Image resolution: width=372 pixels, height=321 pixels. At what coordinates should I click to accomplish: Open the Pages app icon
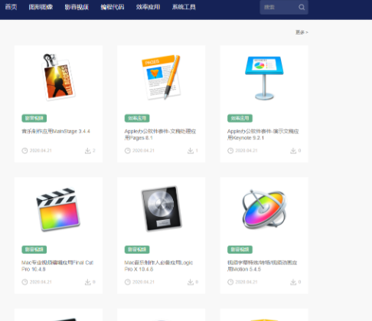[162, 77]
